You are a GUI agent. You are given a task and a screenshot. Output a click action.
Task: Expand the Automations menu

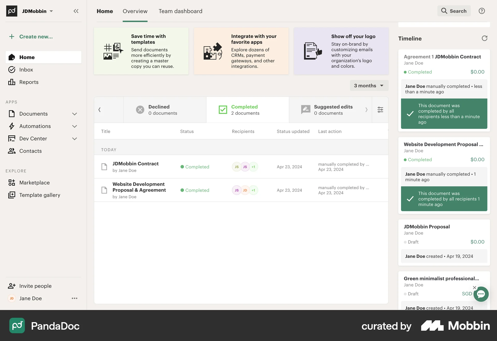[75, 126]
